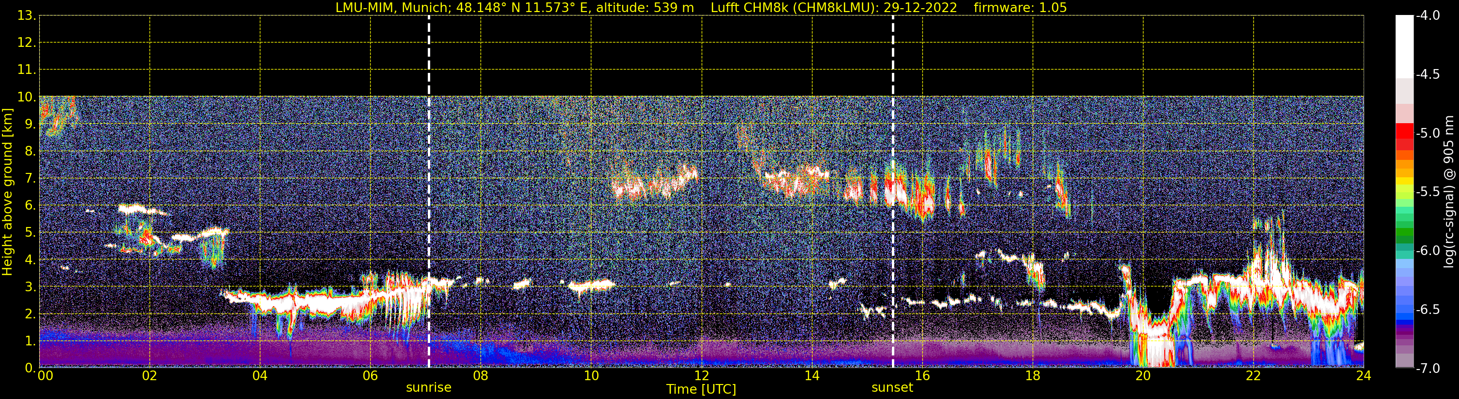This screenshot has height=399, width=1459.
Task: Click the '14' tick on the time axis
Action: click(x=812, y=376)
